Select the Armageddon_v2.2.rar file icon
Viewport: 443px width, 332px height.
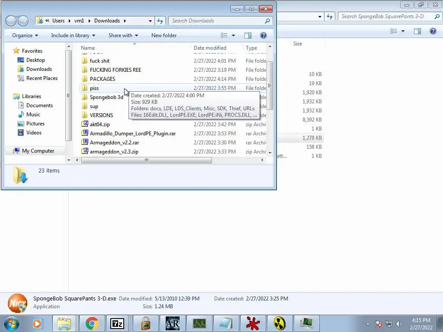click(85, 142)
